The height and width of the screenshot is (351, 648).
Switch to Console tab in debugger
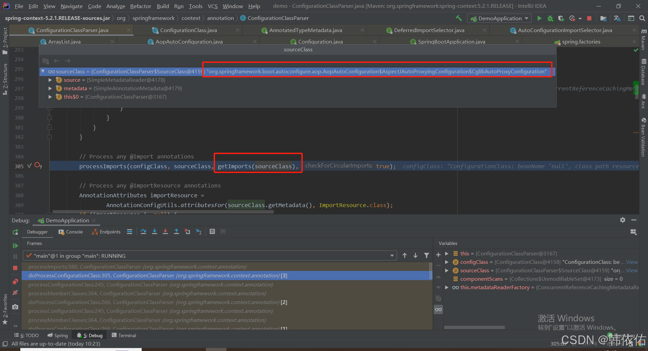(x=71, y=232)
